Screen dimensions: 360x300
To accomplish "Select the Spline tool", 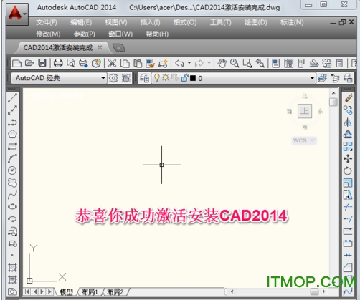I will coord(12,195).
